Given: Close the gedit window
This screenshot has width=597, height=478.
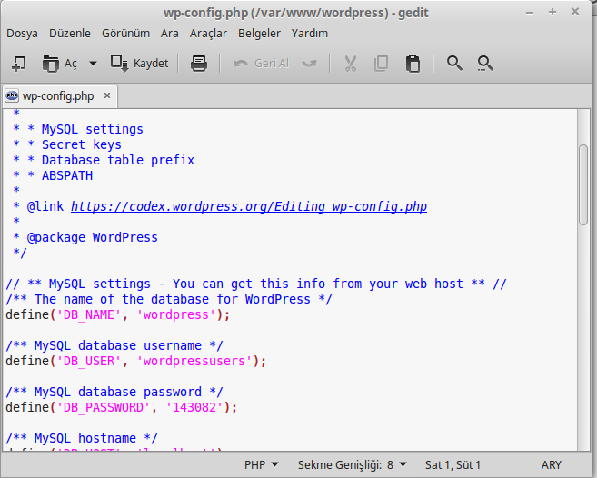Looking at the screenshot, I should click(x=575, y=12).
